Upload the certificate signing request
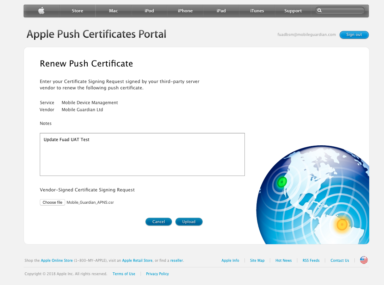The height and width of the screenshot is (285, 384). click(189, 222)
